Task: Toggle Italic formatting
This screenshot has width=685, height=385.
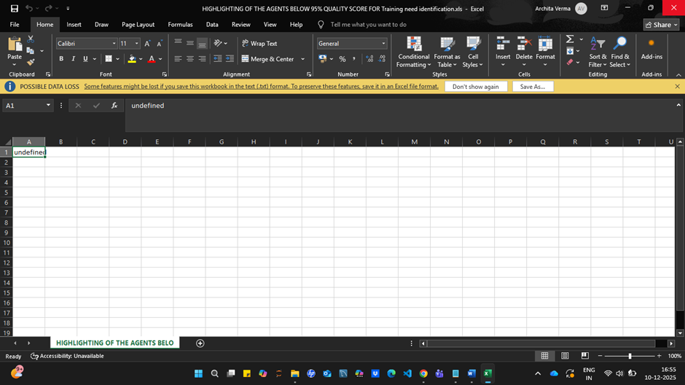Action: (x=73, y=59)
